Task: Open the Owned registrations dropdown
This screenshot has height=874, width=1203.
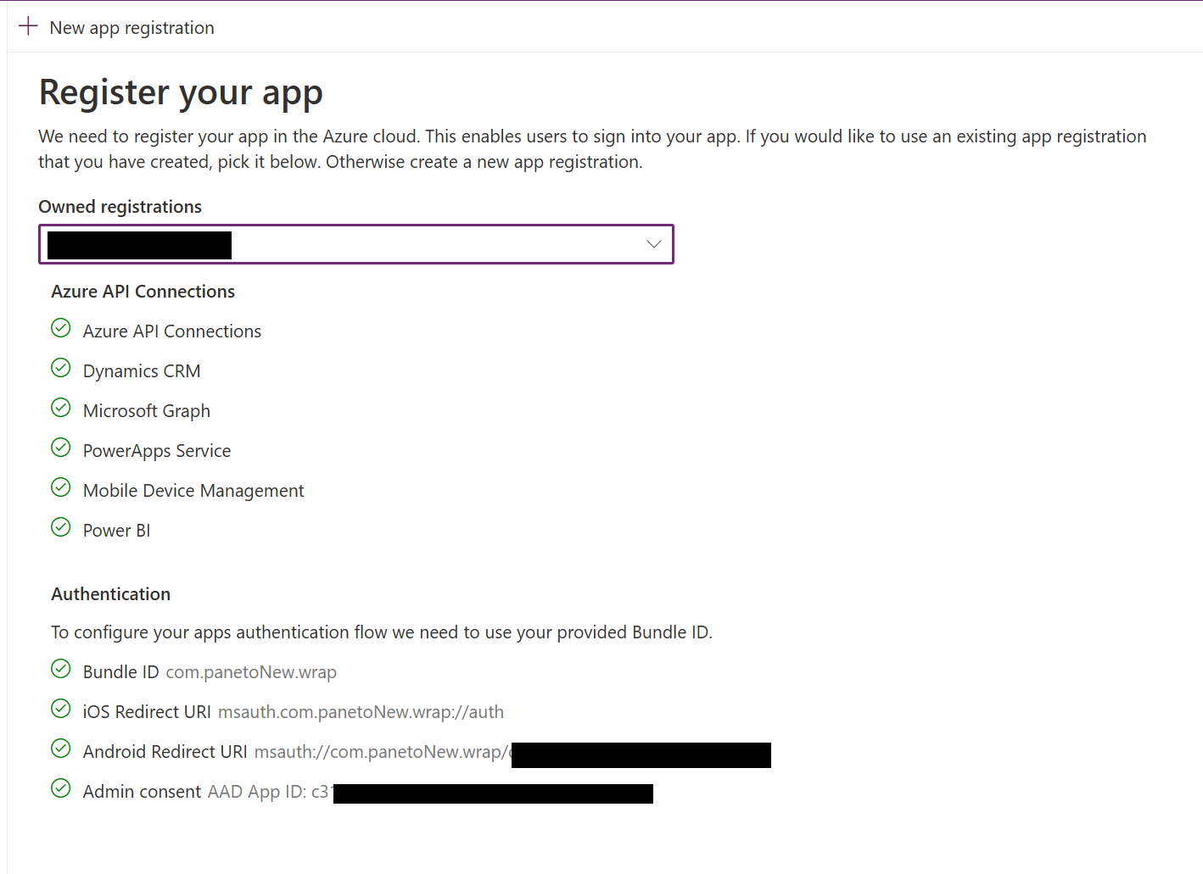Action: click(356, 244)
